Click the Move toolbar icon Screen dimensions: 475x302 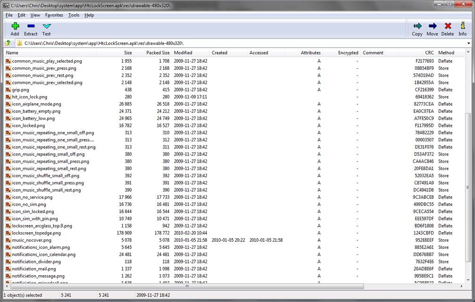[432, 27]
